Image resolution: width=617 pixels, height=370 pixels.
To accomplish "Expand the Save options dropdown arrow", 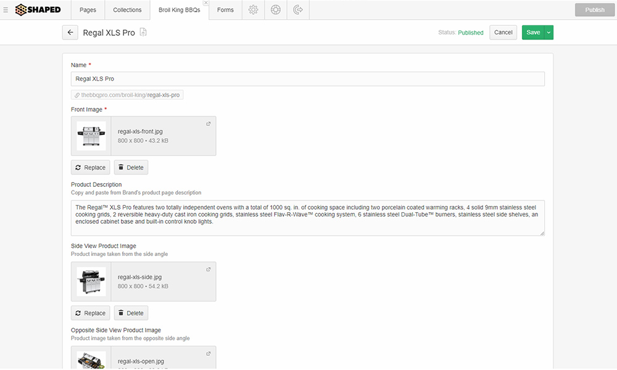I will click(549, 33).
